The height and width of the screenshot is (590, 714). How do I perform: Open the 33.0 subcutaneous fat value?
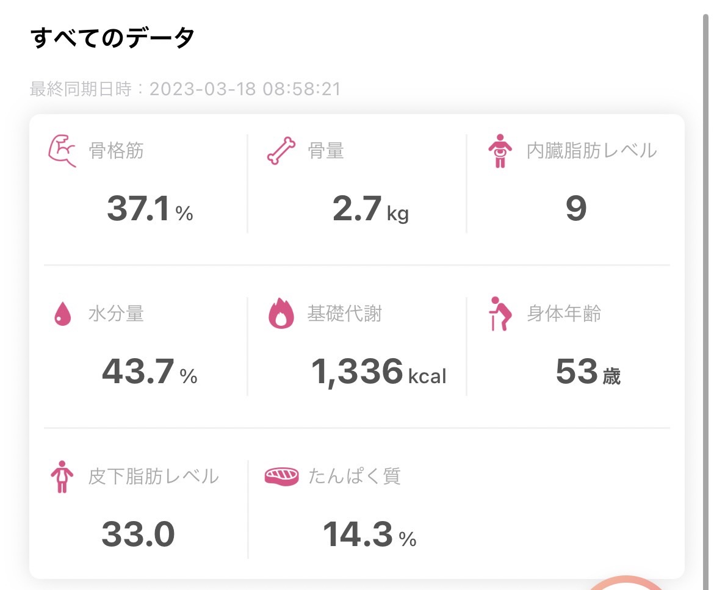coord(138,534)
